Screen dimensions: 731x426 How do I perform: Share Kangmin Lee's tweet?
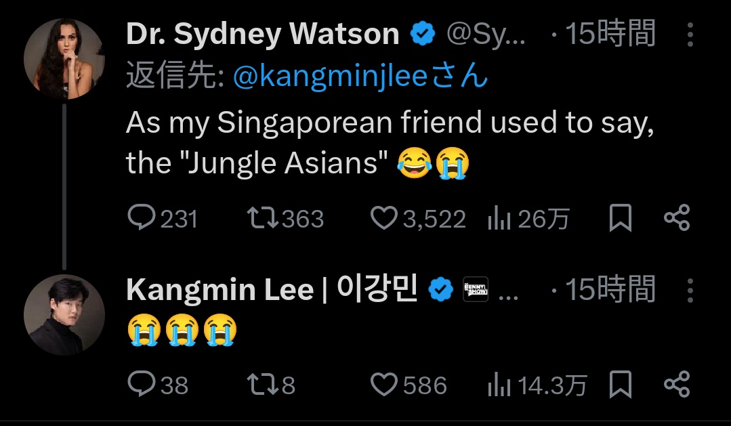pos(676,385)
